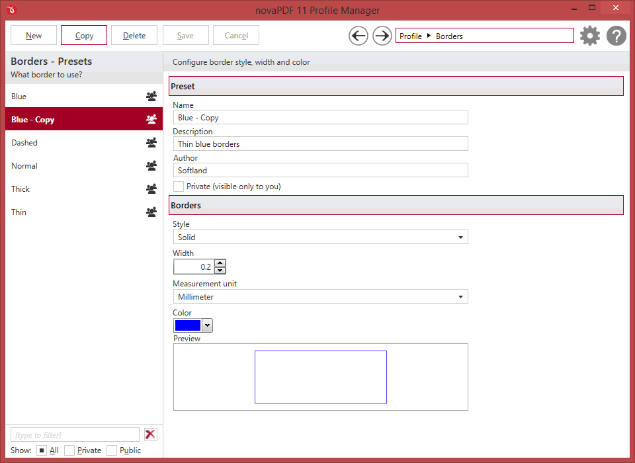Click the Author field containing Softland
This screenshot has width=635, height=463.
point(320,170)
